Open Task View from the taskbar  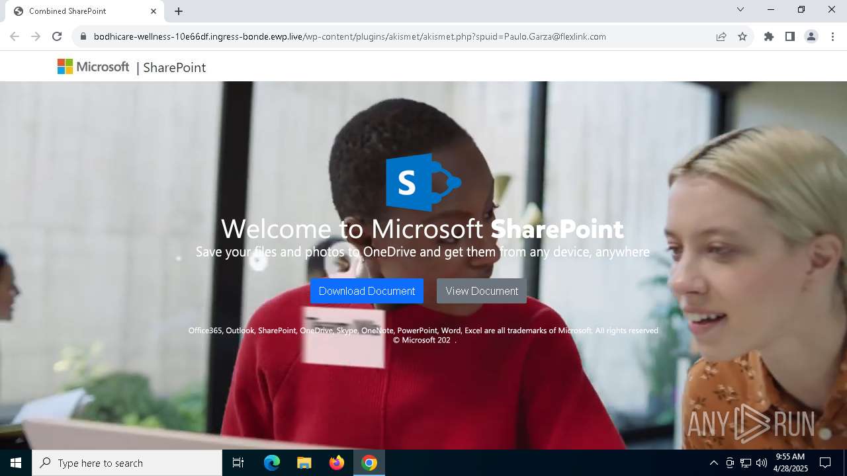[238, 463]
